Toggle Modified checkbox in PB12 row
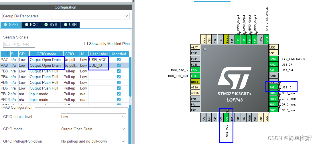This screenshot has width=317, height=144. [119, 94]
